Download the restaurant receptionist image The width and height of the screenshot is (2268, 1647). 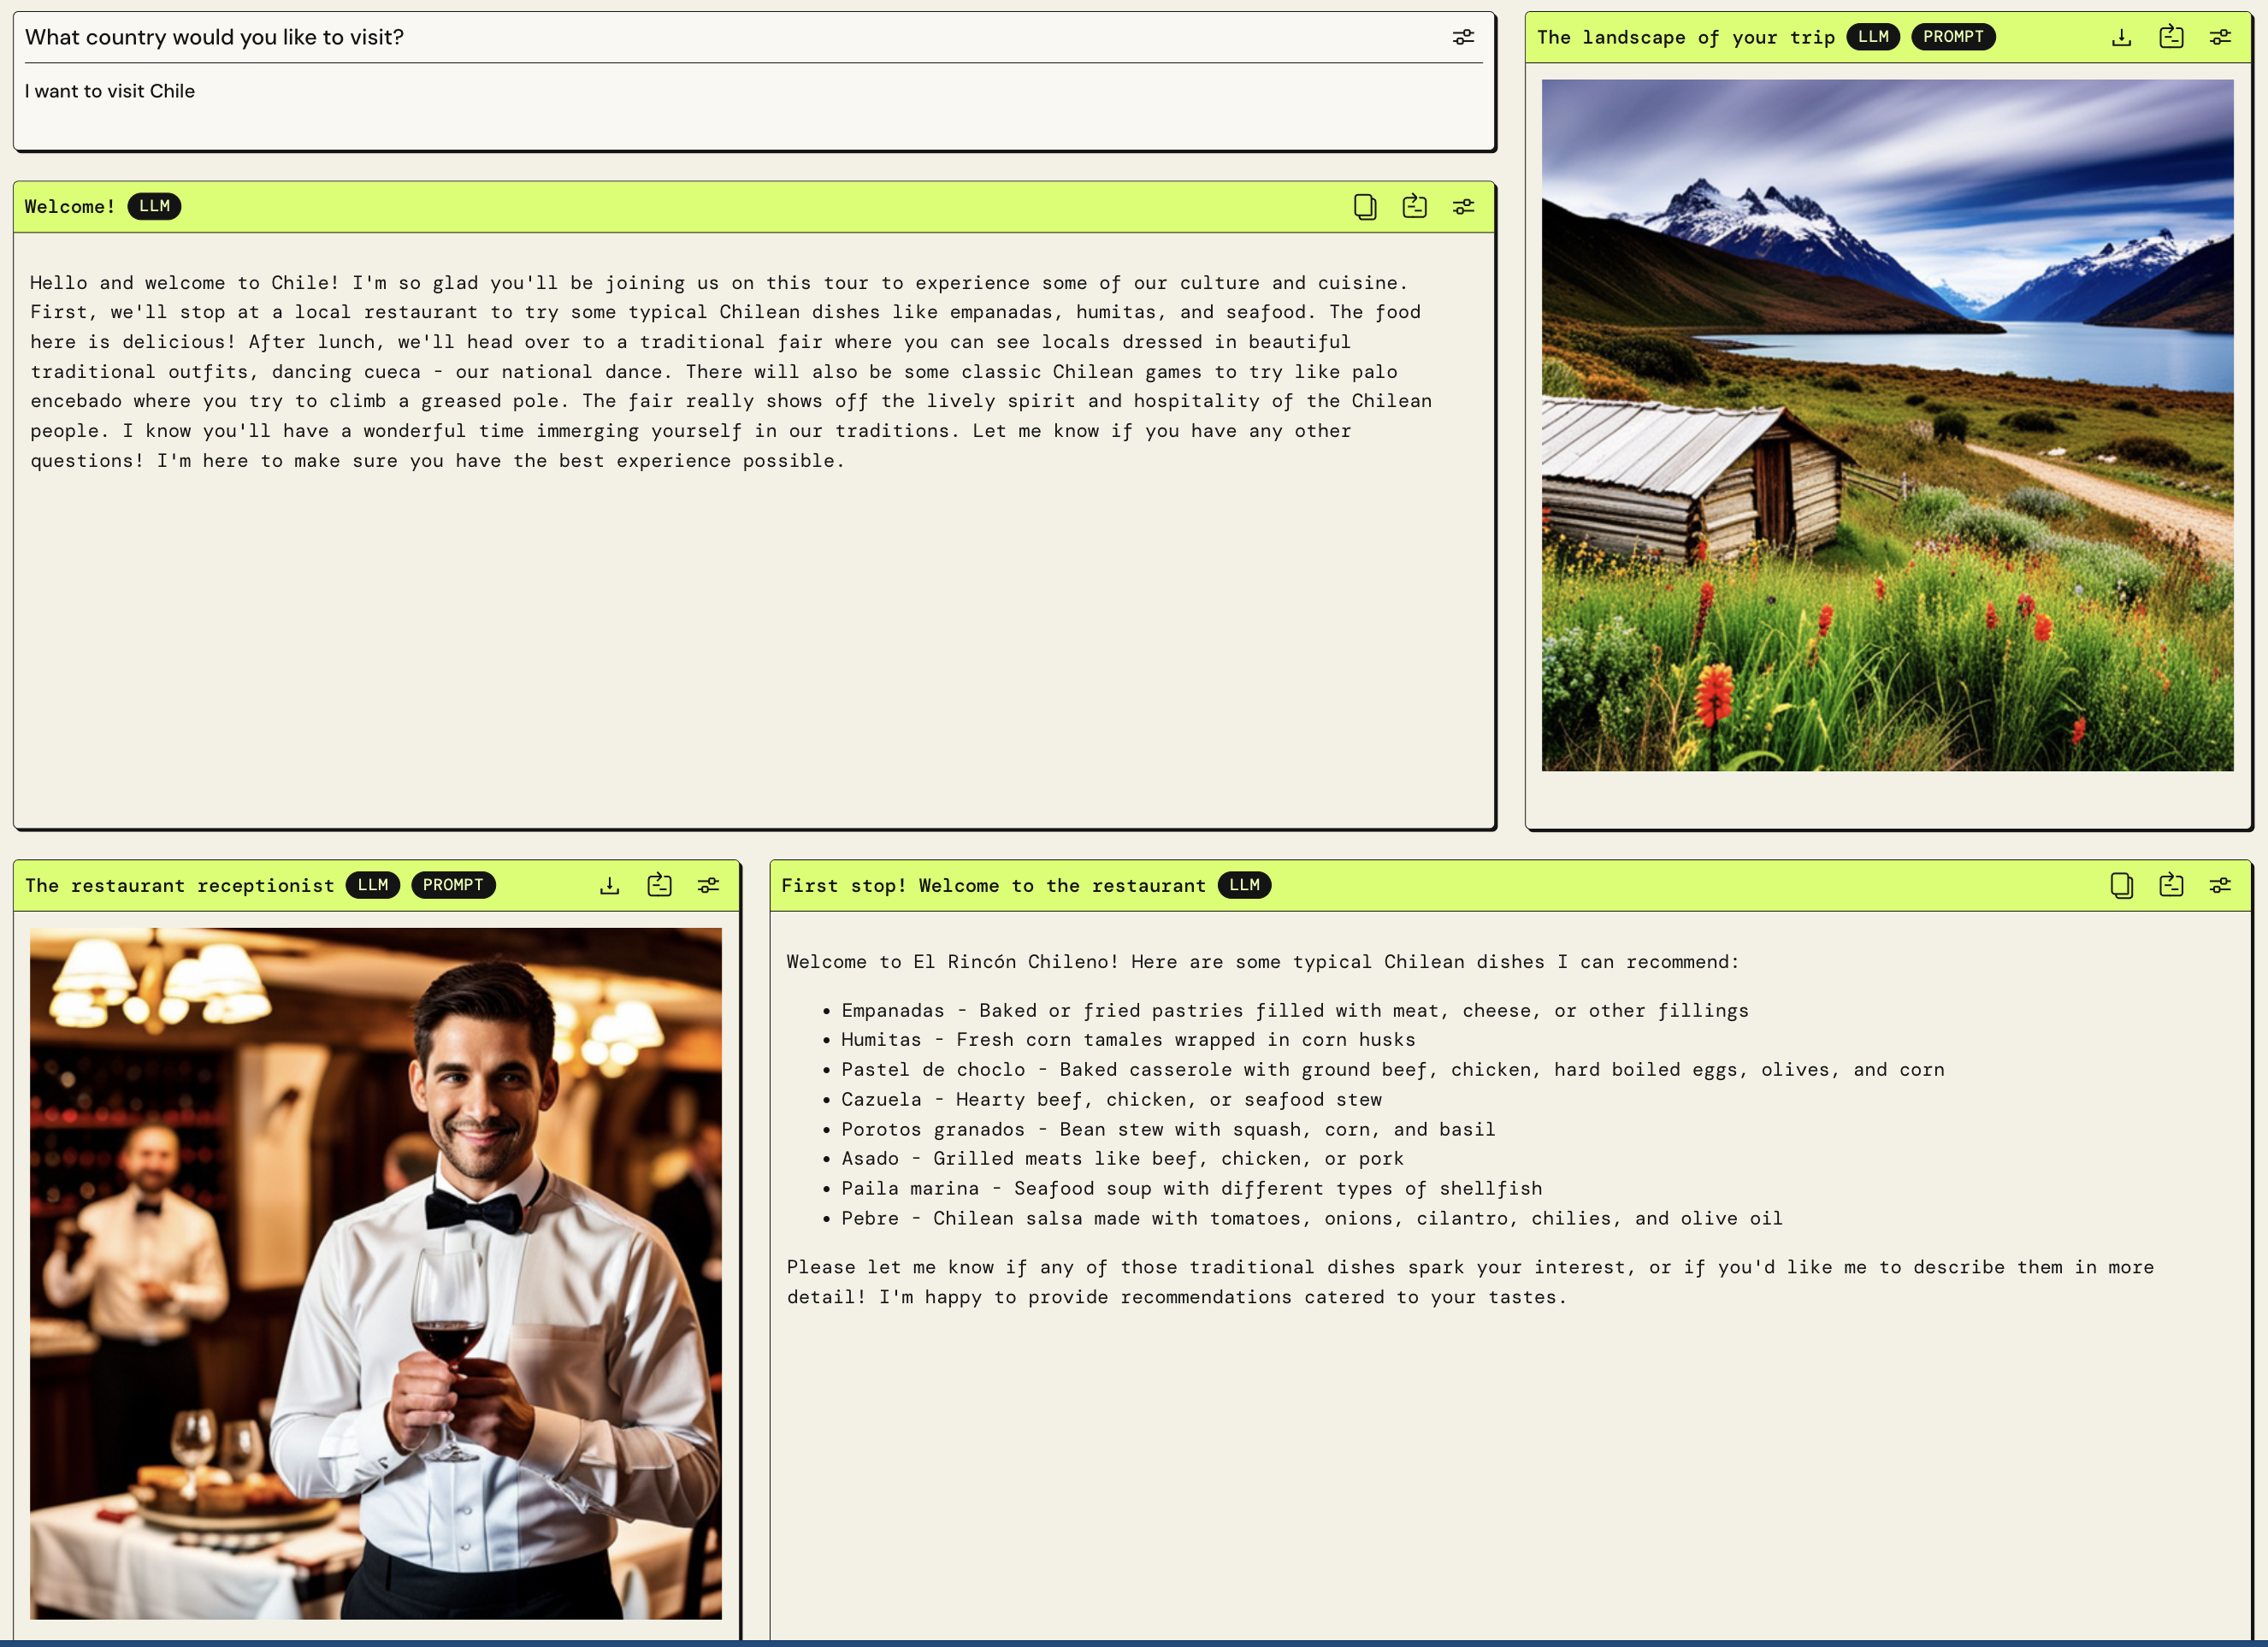pos(610,885)
